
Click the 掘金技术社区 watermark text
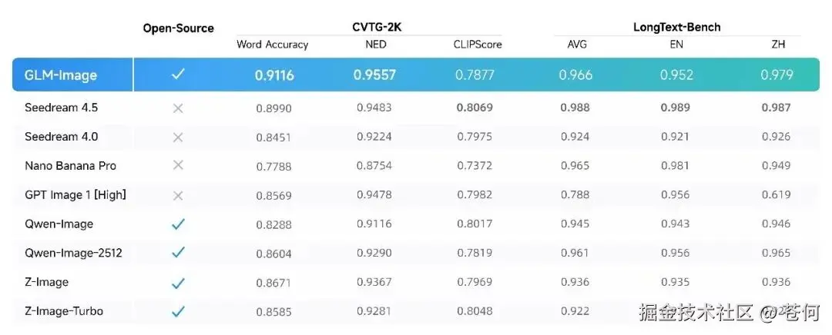click(696, 313)
